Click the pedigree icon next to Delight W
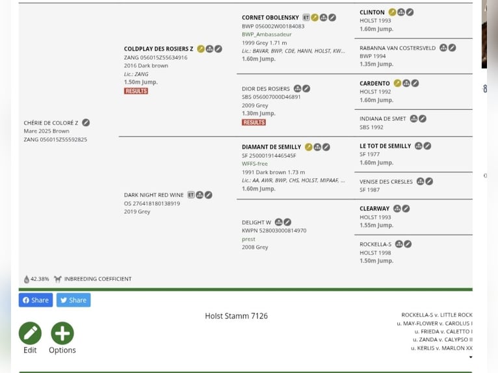This screenshot has width=498, height=373. click(x=278, y=222)
